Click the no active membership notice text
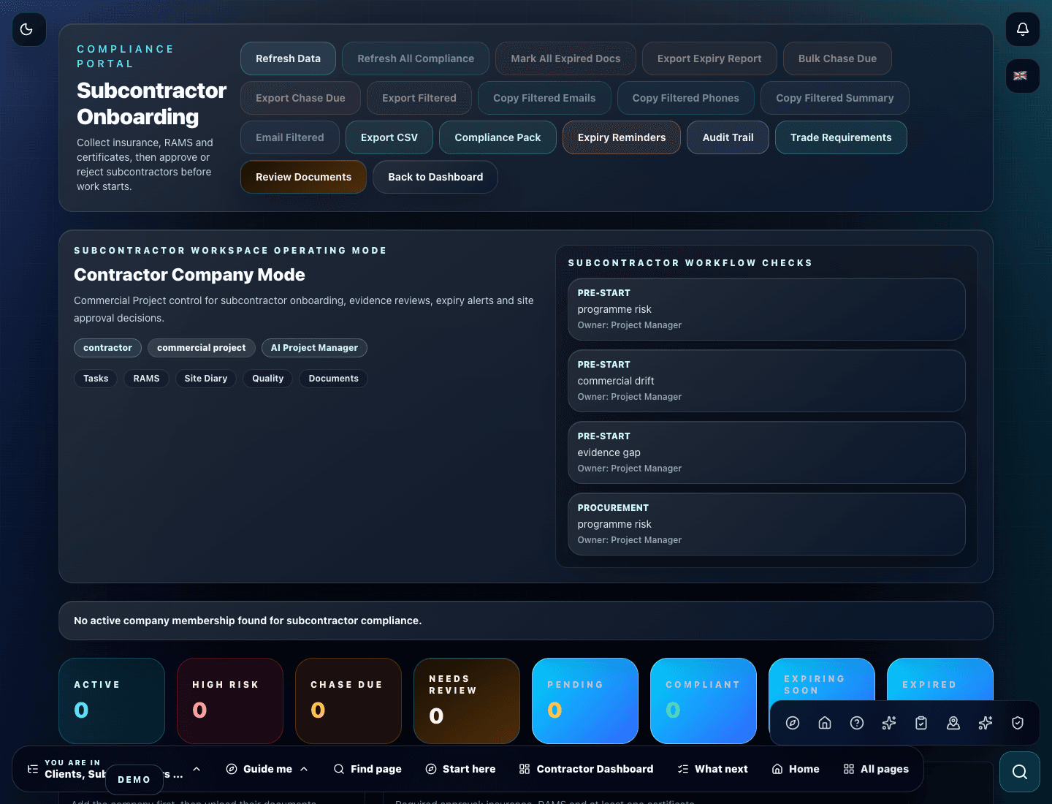 click(x=248, y=621)
